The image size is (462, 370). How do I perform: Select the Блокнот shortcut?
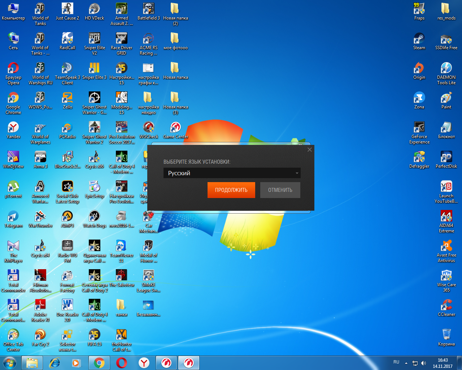446,130
